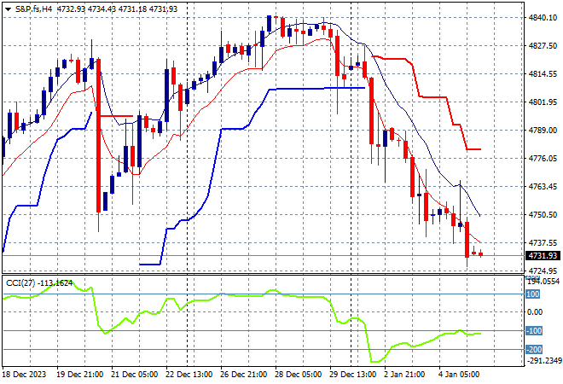The height and width of the screenshot is (384, 563).
Task: Select the 2 Jan 21:00 time label
Action: pos(404,375)
